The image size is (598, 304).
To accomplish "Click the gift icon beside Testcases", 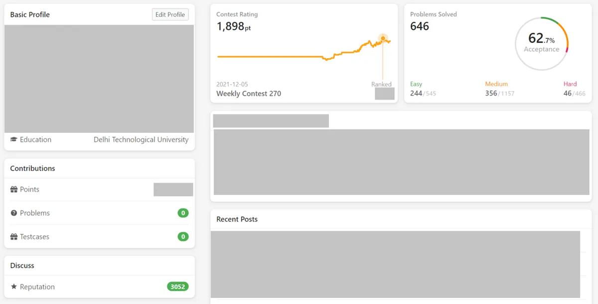I will [14, 237].
